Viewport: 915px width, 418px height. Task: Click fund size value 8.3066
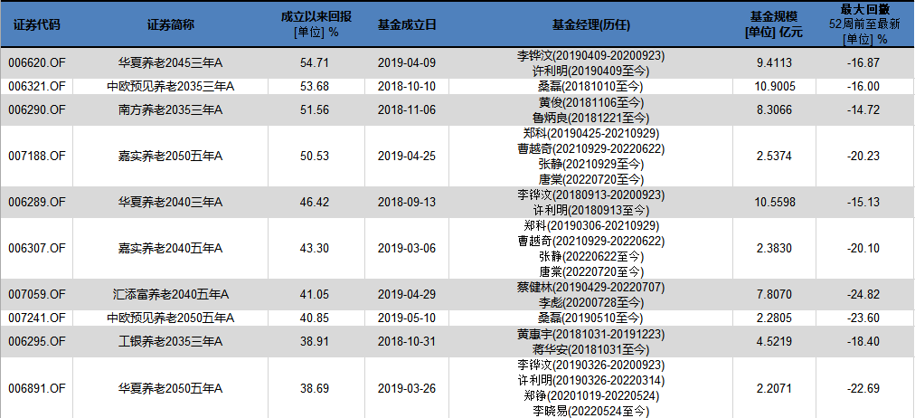(x=774, y=109)
